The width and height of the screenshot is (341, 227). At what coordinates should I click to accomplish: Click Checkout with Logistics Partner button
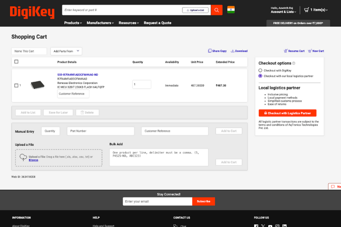(287, 113)
